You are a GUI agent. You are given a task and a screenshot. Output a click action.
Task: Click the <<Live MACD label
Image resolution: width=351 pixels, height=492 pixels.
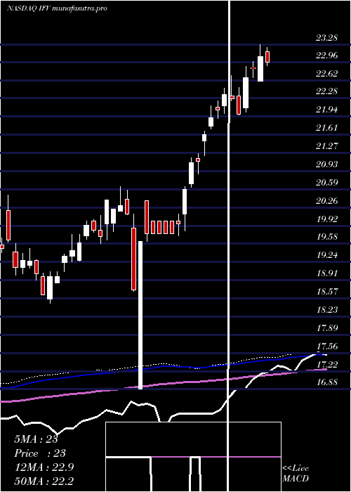[x=296, y=473]
